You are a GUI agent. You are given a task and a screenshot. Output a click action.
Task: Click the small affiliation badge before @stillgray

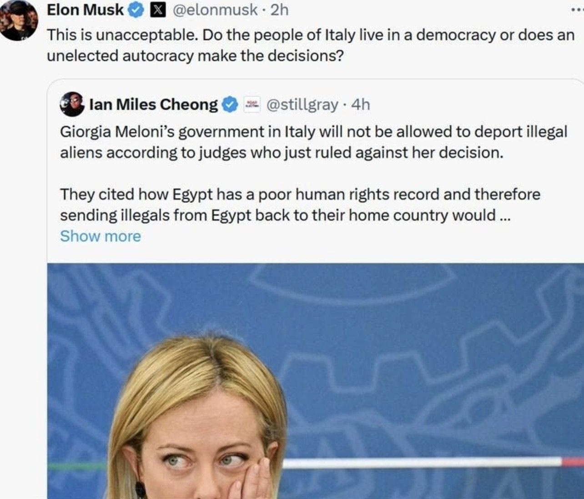pos(252,104)
